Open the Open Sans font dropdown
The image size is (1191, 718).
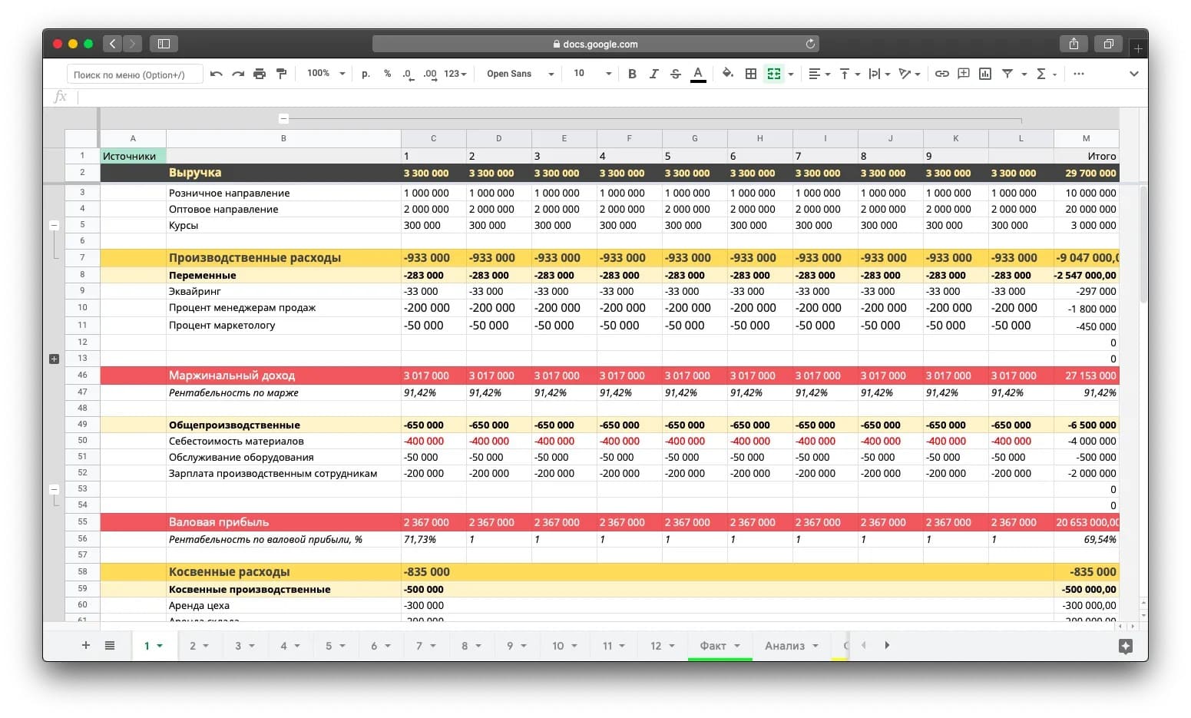tap(520, 74)
